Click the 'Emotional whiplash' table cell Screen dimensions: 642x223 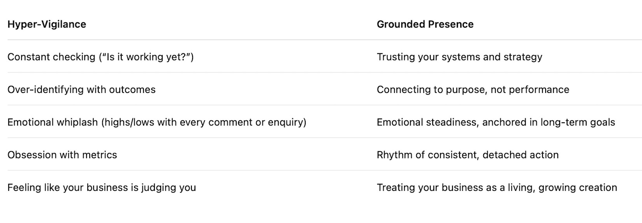click(157, 122)
